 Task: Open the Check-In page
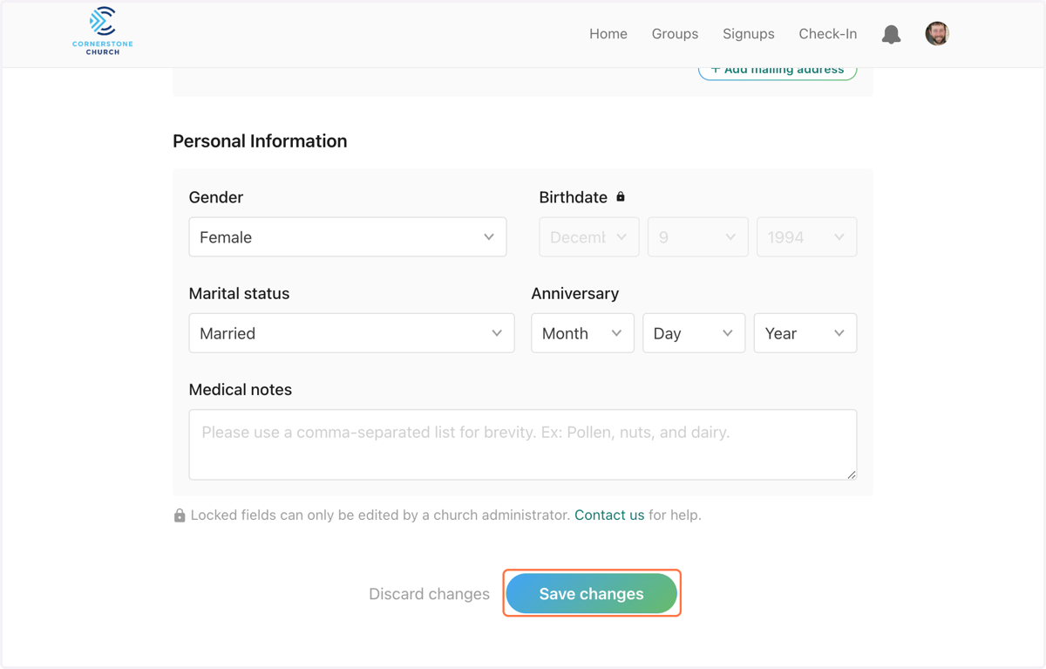point(828,34)
